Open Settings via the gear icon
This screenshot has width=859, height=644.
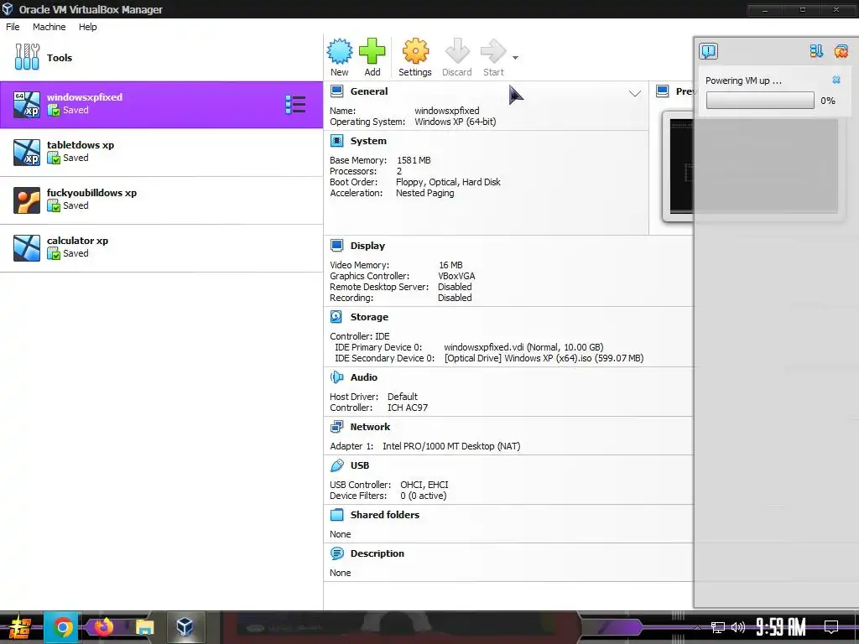coord(415,51)
